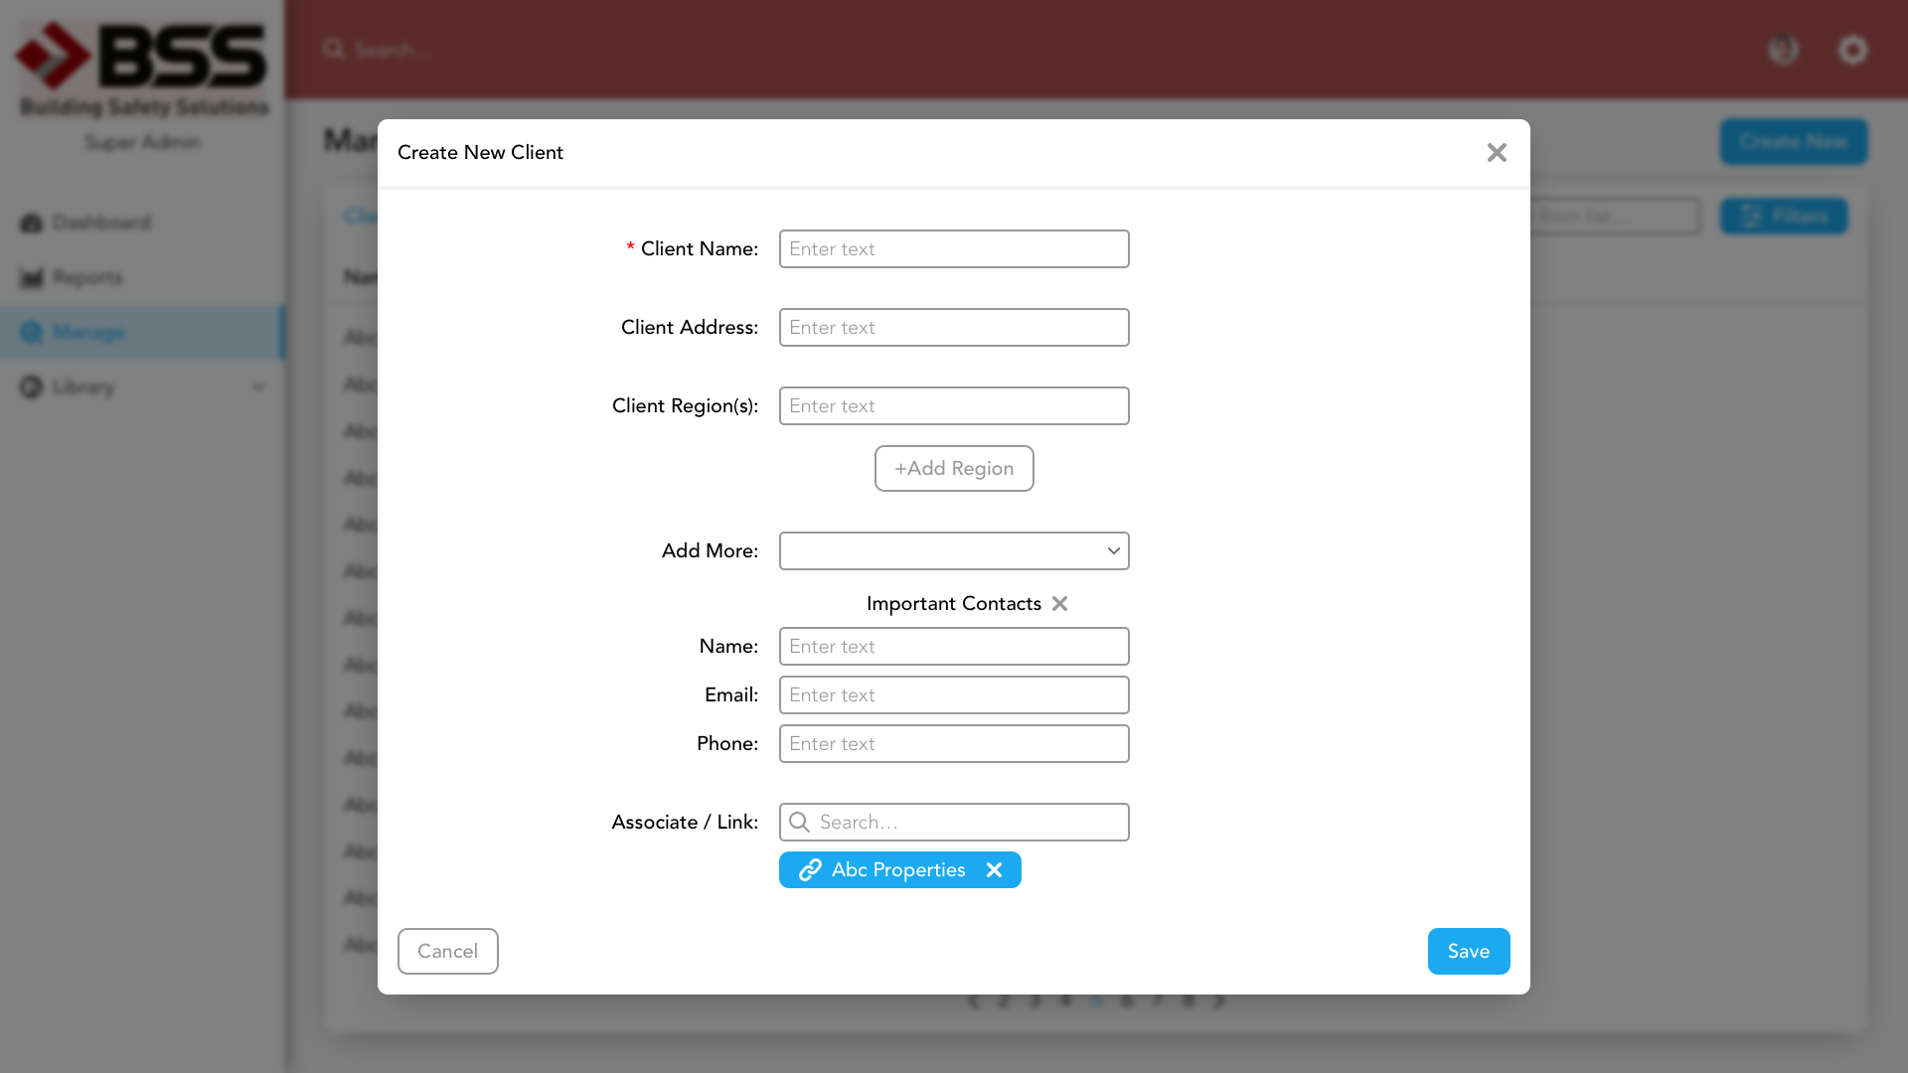The width and height of the screenshot is (1908, 1073).
Task: Click the top bar search icon
Action: [x=334, y=50]
